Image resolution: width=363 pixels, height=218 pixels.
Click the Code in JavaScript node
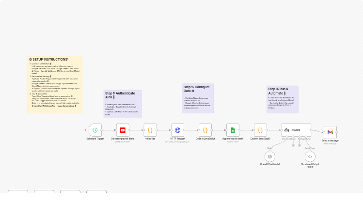click(205, 130)
